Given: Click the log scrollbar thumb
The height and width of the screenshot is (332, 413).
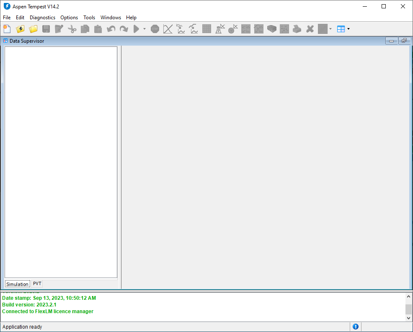Looking at the screenshot, I should coord(408,309).
